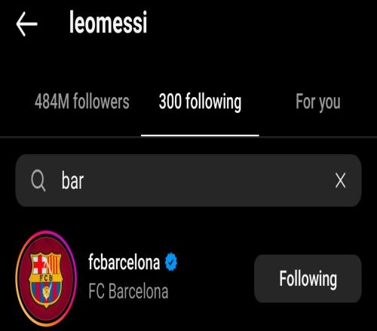Select the fcbarcelona result row
377x331 pixels.
[188, 279]
